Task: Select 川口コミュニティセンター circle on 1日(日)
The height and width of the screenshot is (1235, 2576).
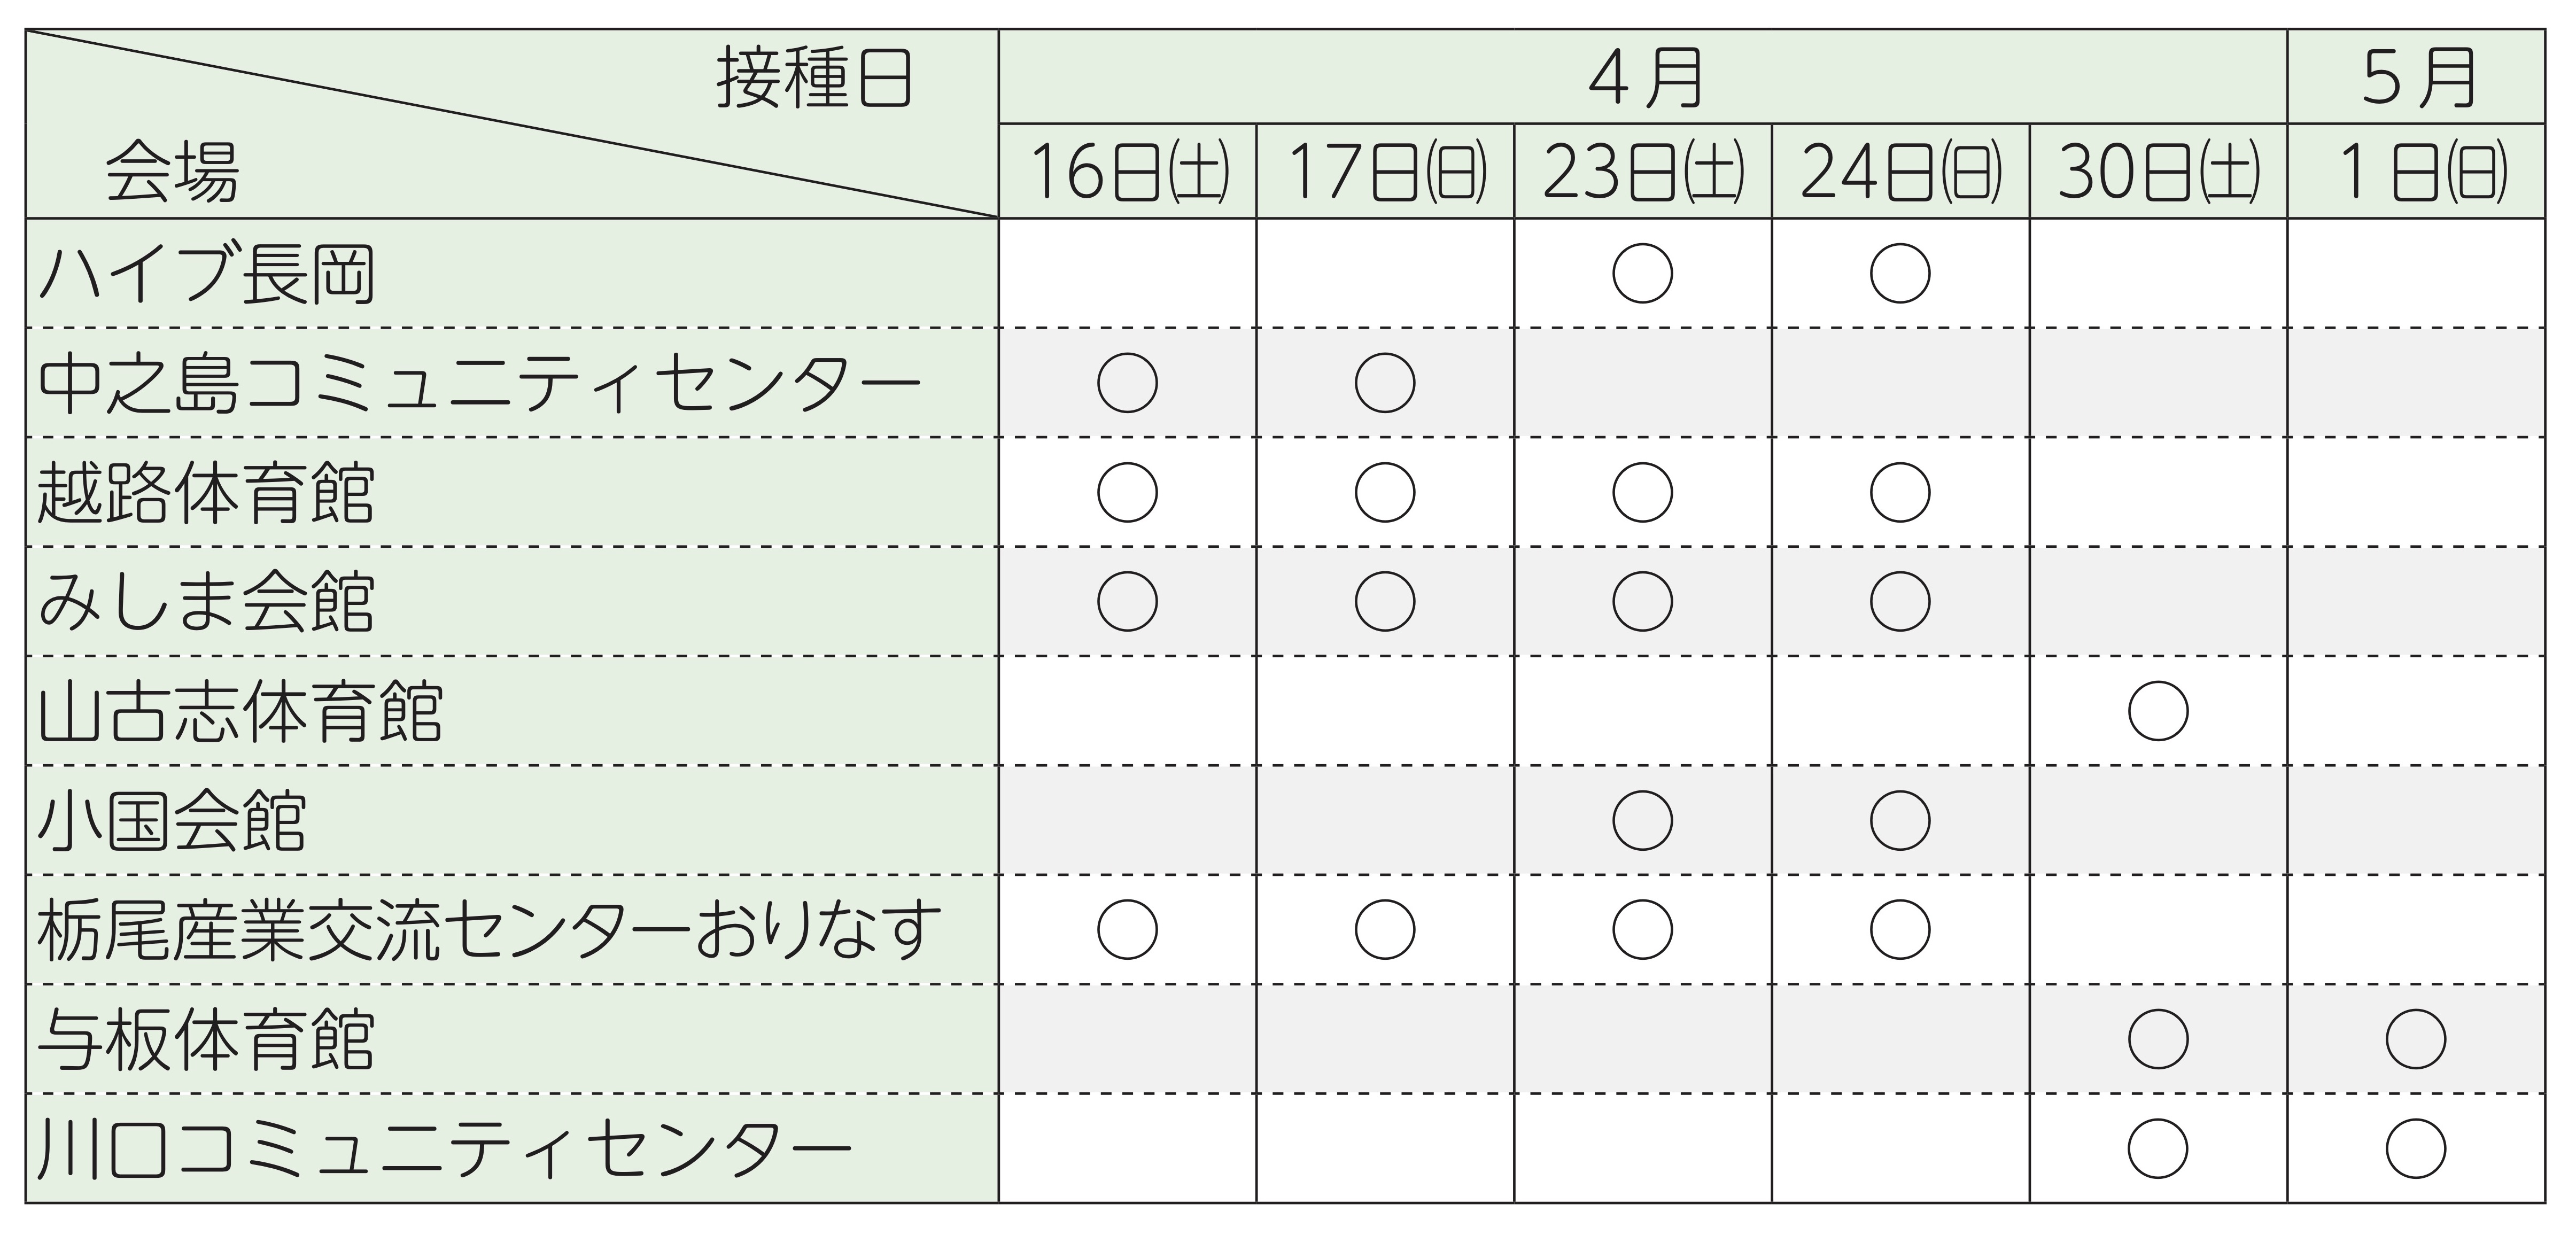Action: click(2416, 1148)
